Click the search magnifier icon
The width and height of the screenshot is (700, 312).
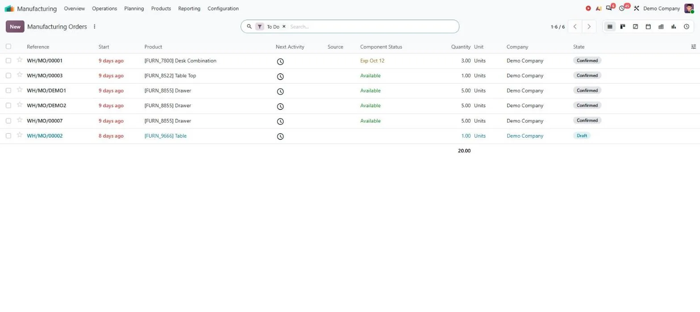coord(249,26)
